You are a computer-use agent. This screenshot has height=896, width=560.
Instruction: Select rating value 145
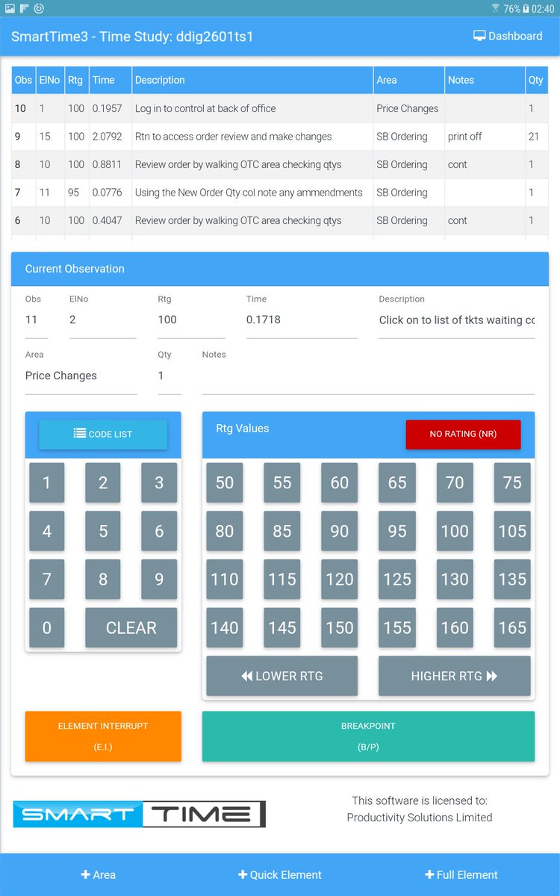click(x=282, y=628)
